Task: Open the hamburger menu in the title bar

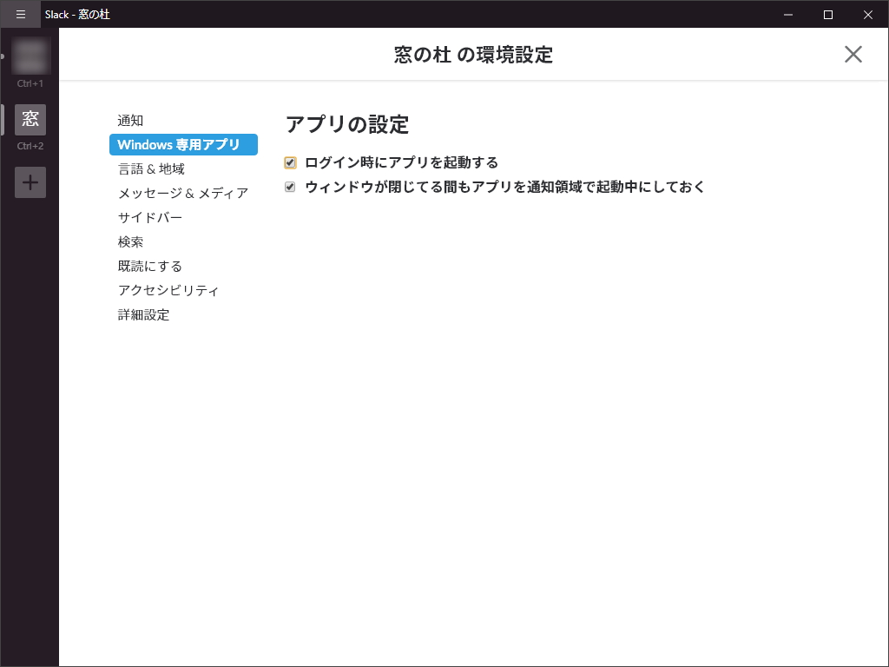Action: coord(20,14)
